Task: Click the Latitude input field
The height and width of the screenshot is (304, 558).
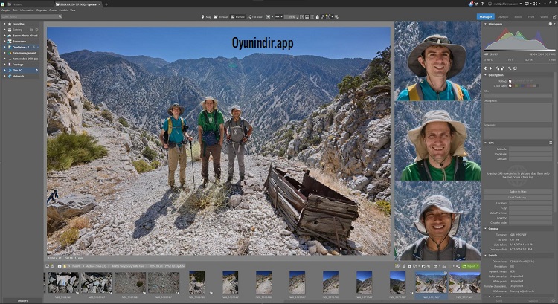Action: tap(530, 149)
